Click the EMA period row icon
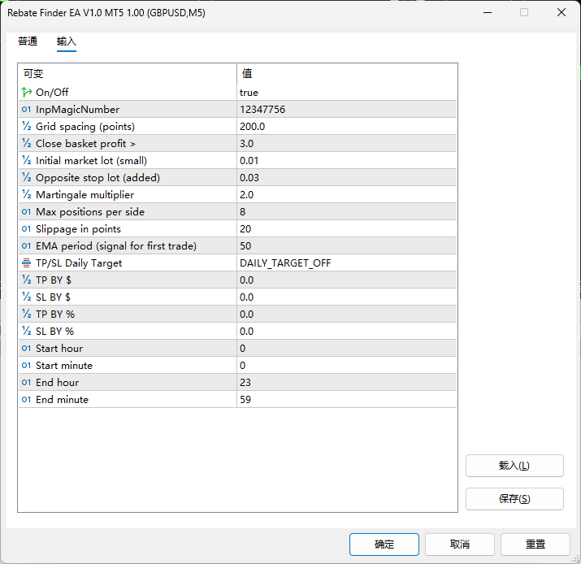Viewport: 581px width, 564px height. point(27,246)
